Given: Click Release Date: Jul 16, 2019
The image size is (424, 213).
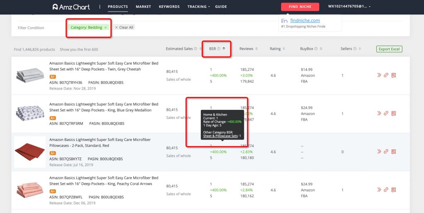Looking at the screenshot, I should click(71, 165).
